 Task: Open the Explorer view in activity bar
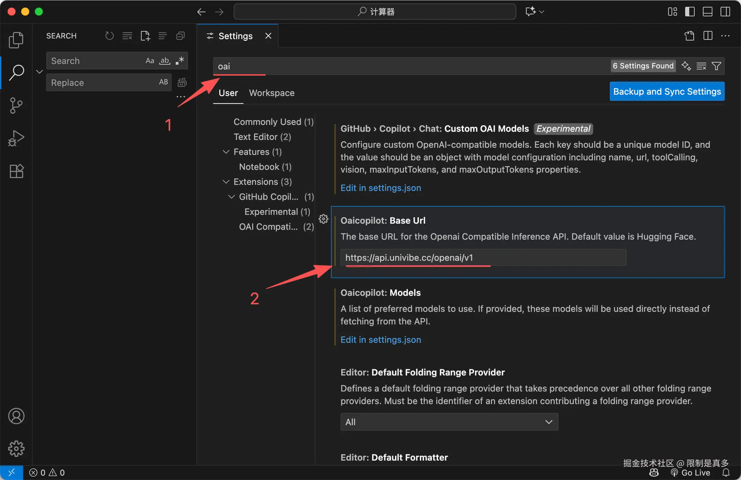coord(16,40)
